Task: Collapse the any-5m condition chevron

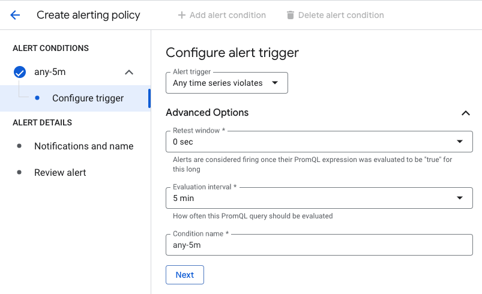Action: (x=128, y=72)
